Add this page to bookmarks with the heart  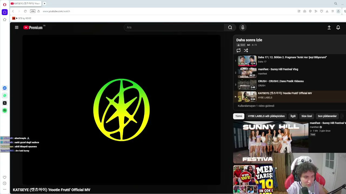[x=321, y=11]
